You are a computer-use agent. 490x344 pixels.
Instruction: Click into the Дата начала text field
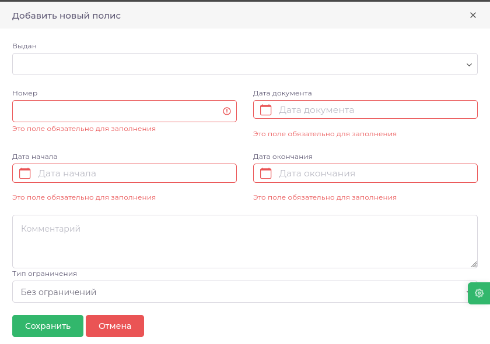(134, 173)
